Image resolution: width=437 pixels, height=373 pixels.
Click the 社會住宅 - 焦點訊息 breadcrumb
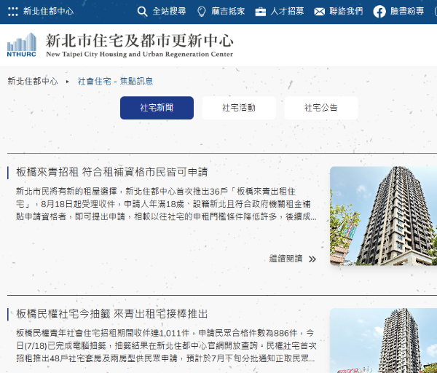(115, 82)
